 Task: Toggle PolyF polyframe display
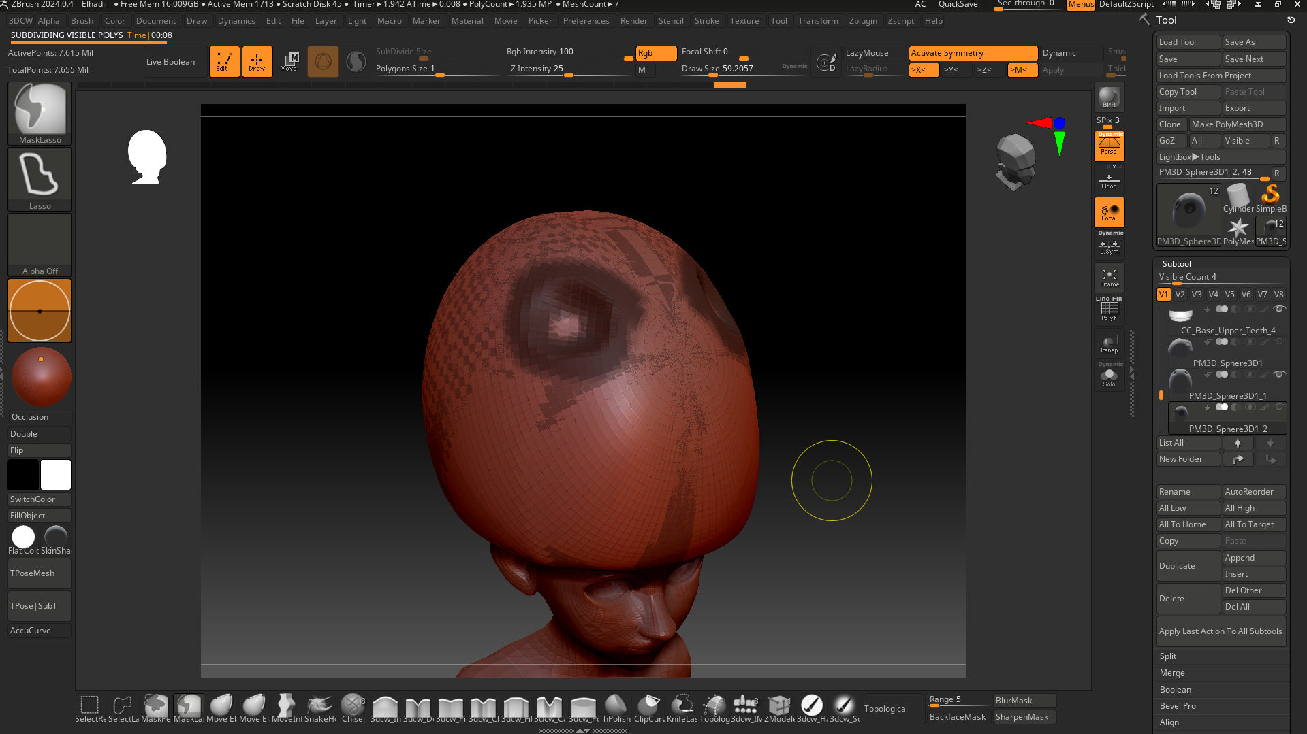1109,311
